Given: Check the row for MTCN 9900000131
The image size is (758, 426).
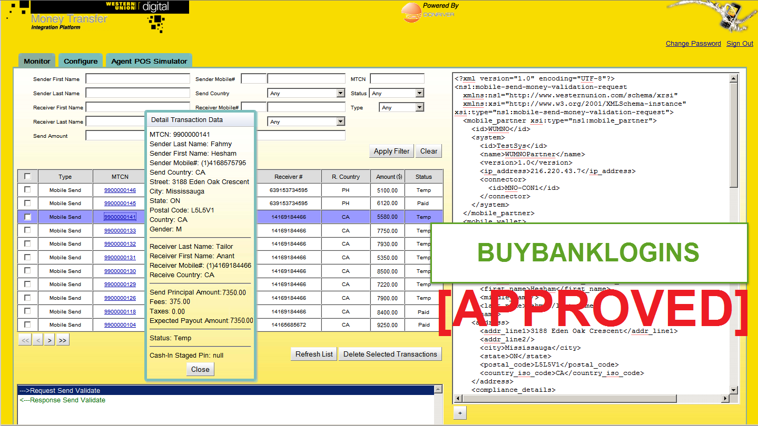Looking at the screenshot, I should (27, 257).
